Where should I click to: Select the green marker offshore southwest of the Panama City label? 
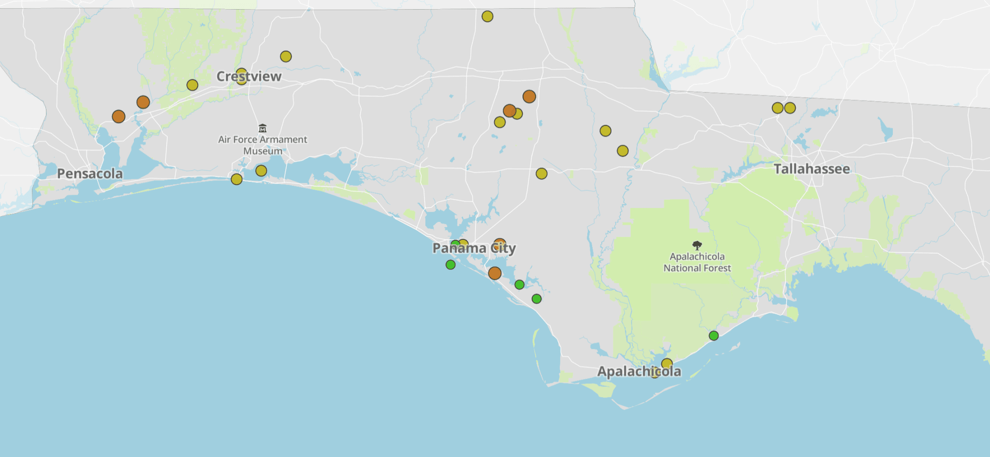tap(451, 265)
